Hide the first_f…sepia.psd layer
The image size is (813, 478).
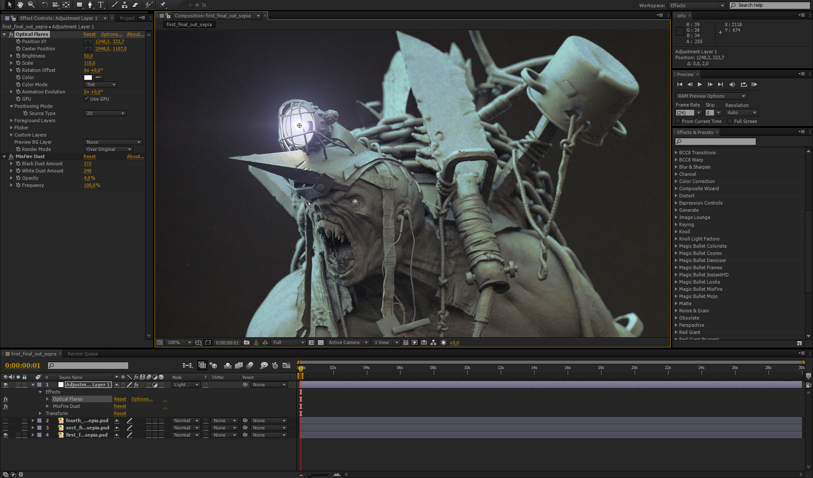(6, 435)
